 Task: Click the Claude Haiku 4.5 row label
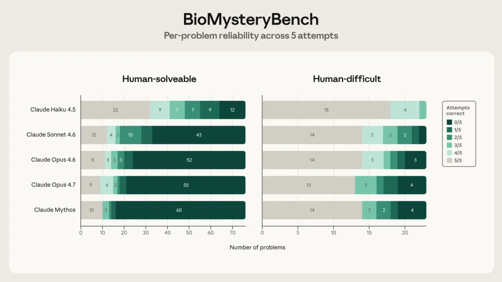tap(53, 109)
